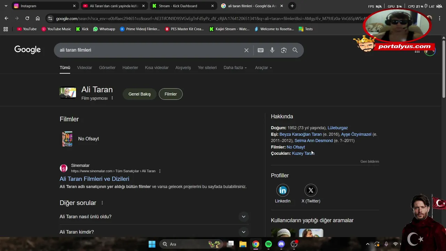Screen dimensions: 446x251
Task: Open the browser home page
Action: pyautogui.click(x=38, y=18)
